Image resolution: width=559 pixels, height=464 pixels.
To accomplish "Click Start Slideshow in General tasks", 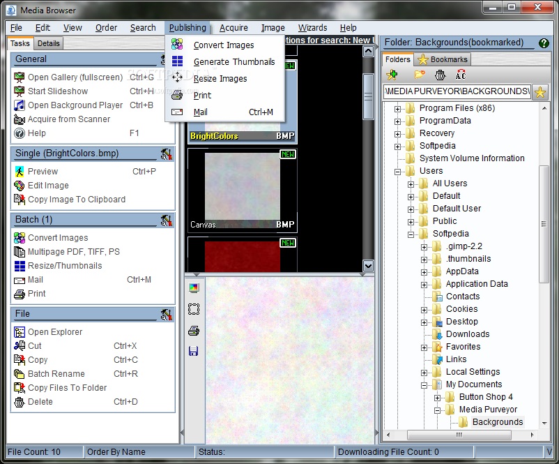I will [x=58, y=91].
